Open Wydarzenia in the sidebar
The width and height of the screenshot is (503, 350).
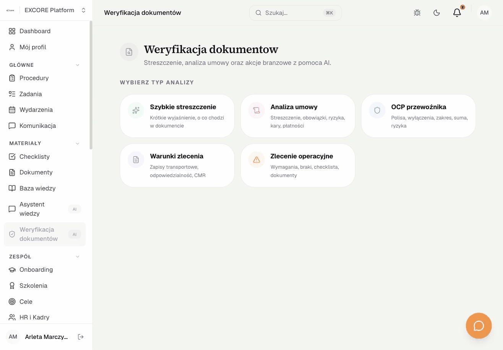(x=45, y=110)
